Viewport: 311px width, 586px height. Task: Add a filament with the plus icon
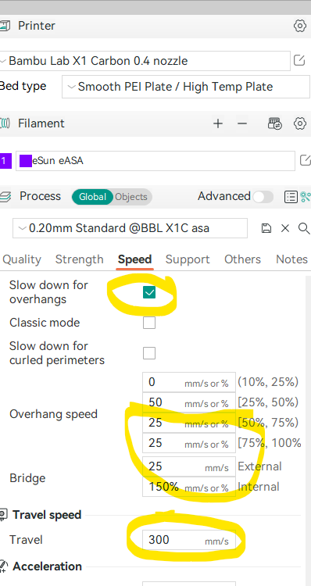[217, 123]
